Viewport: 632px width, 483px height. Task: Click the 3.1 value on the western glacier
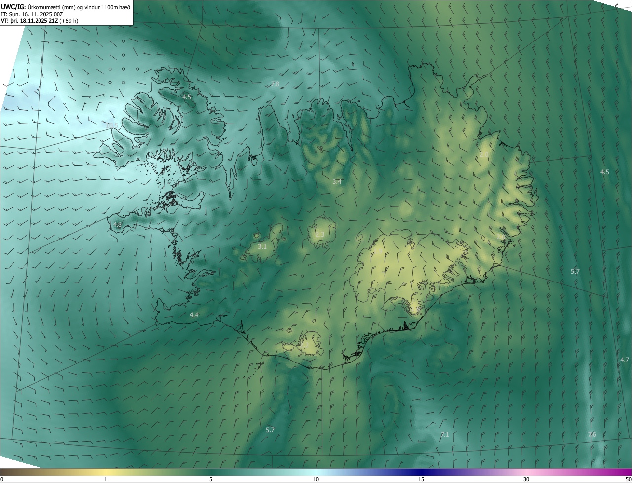262,246
